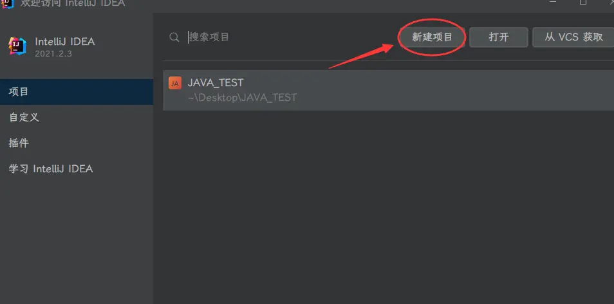The width and height of the screenshot is (614, 304).
Task: Open the JAVA_TEST recent project
Action: coord(388,90)
